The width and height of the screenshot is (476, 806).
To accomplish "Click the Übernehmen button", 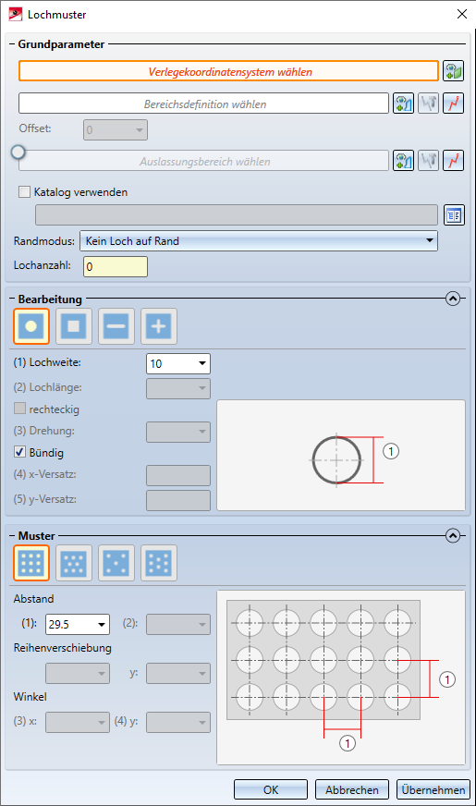I will click(x=433, y=789).
